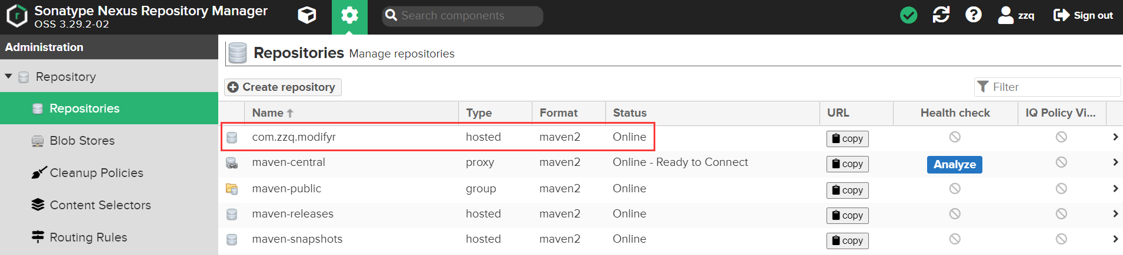Screen dimensions: 1123x255
Task: Open com.zzq.modifyr row chevron
Action: pos(1115,137)
